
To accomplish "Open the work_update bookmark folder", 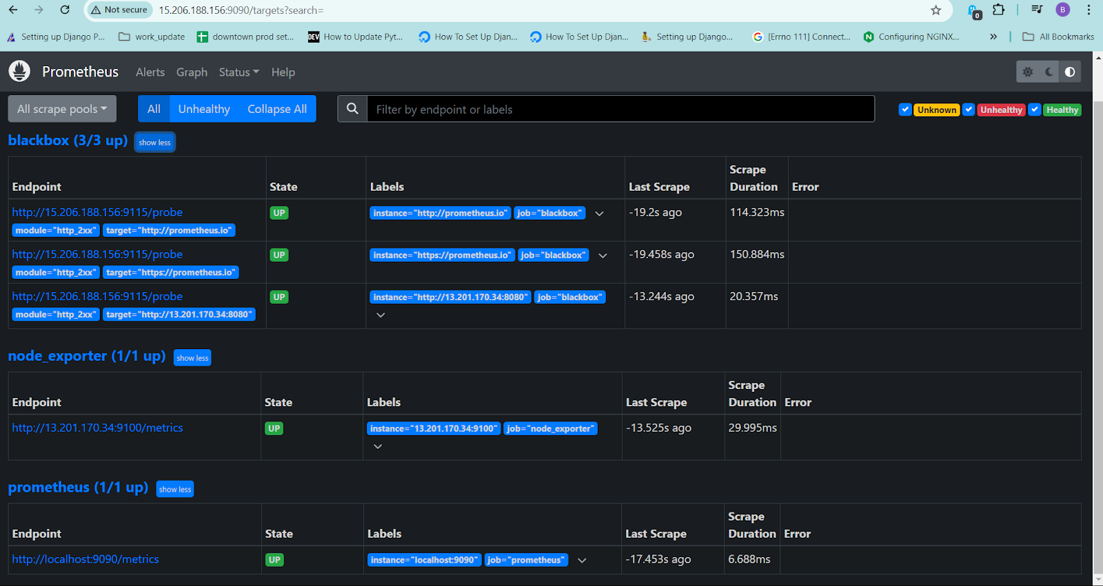I will click(x=152, y=36).
